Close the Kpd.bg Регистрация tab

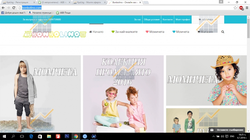point(34,2)
